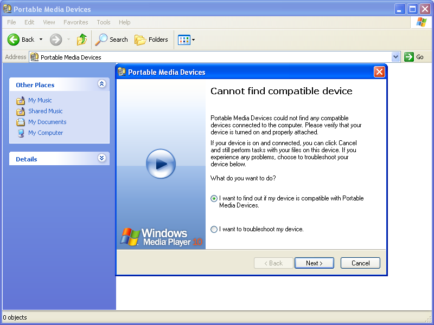Click the Next button in wizard
Screen dimensions: 434x325
pyautogui.click(x=314, y=263)
